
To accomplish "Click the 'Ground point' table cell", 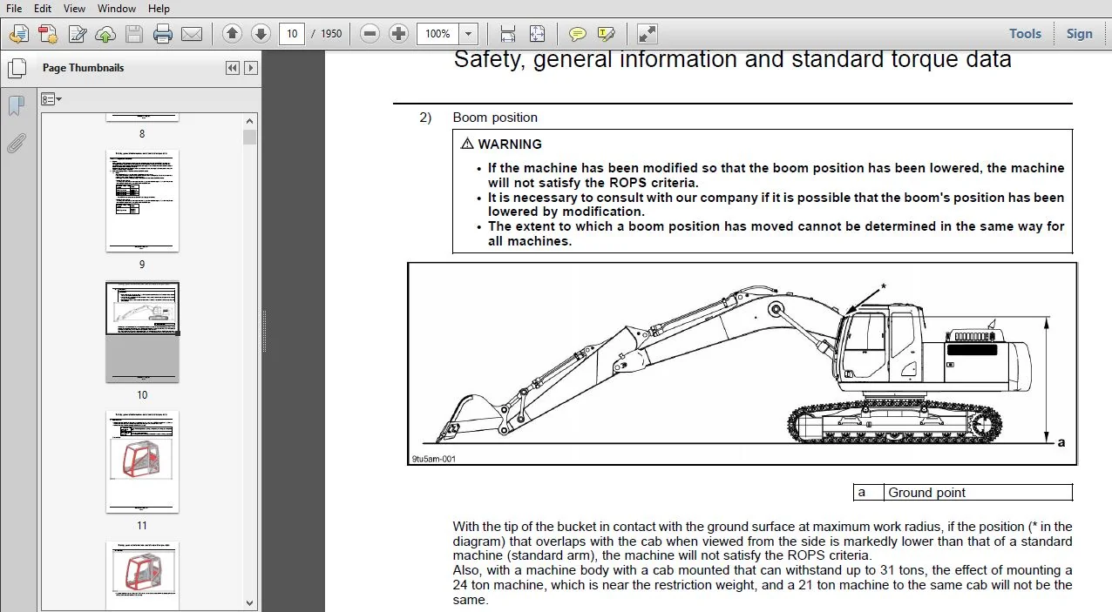I will point(978,492).
